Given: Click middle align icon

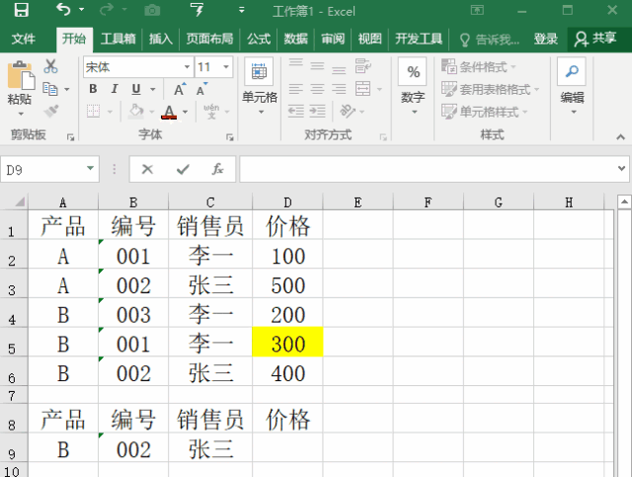Looking at the screenshot, I should (x=317, y=66).
